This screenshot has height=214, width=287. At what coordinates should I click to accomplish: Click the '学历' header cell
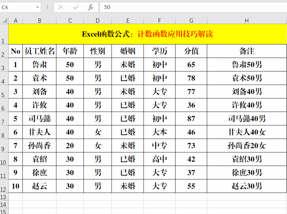[x=159, y=51]
